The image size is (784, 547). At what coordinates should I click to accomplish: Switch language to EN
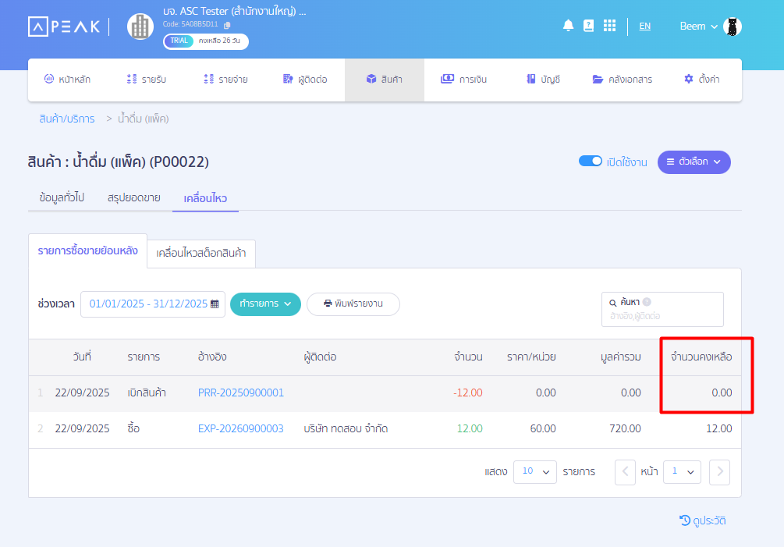click(645, 26)
